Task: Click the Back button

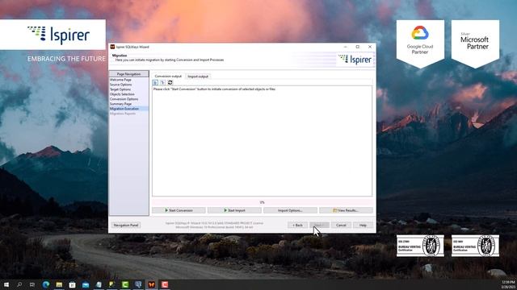Action: coord(298,226)
